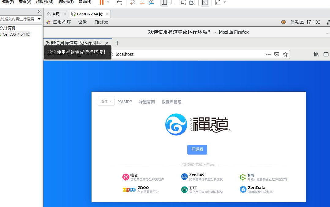Image resolution: width=330 pixels, height=207 pixels.
Task: Toggle the console view button
Action: [x=205, y=2]
